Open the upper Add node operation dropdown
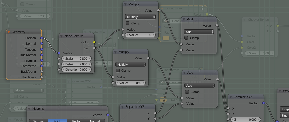The width and height of the screenshot is (289, 122). pyautogui.click(x=199, y=32)
